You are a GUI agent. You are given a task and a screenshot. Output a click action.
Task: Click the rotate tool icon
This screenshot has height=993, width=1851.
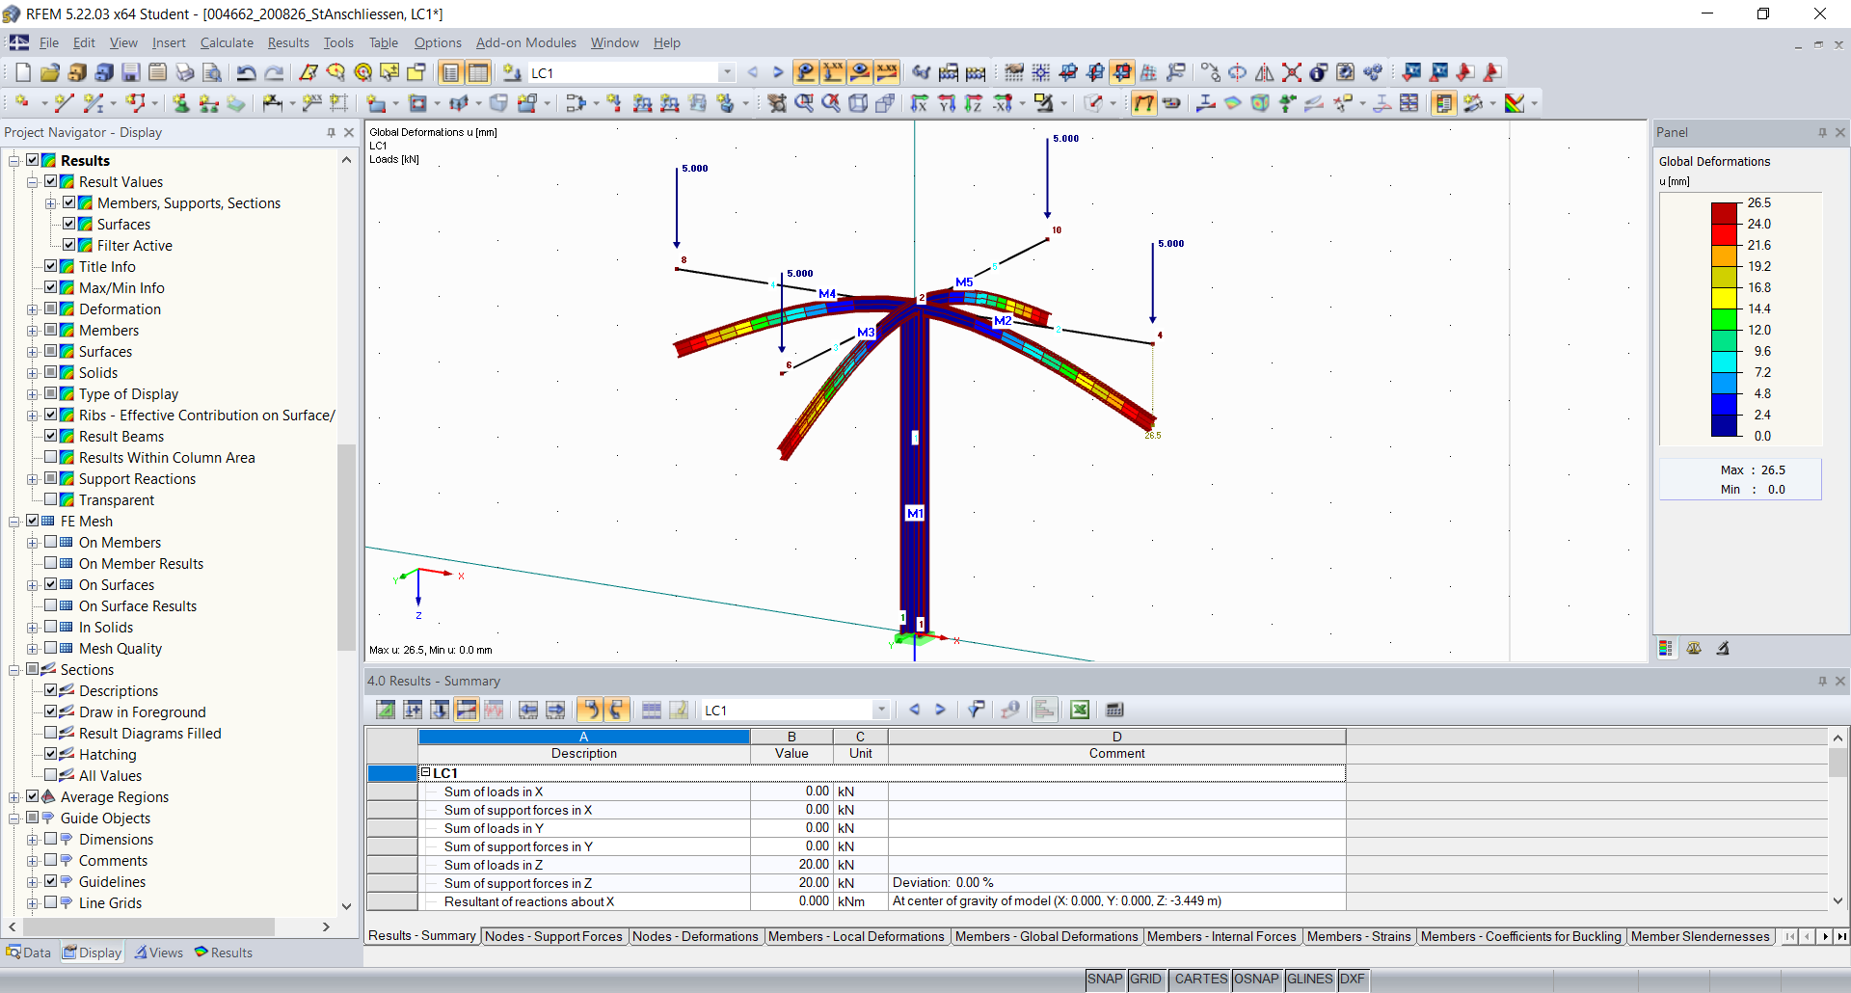pyautogui.click(x=1238, y=72)
